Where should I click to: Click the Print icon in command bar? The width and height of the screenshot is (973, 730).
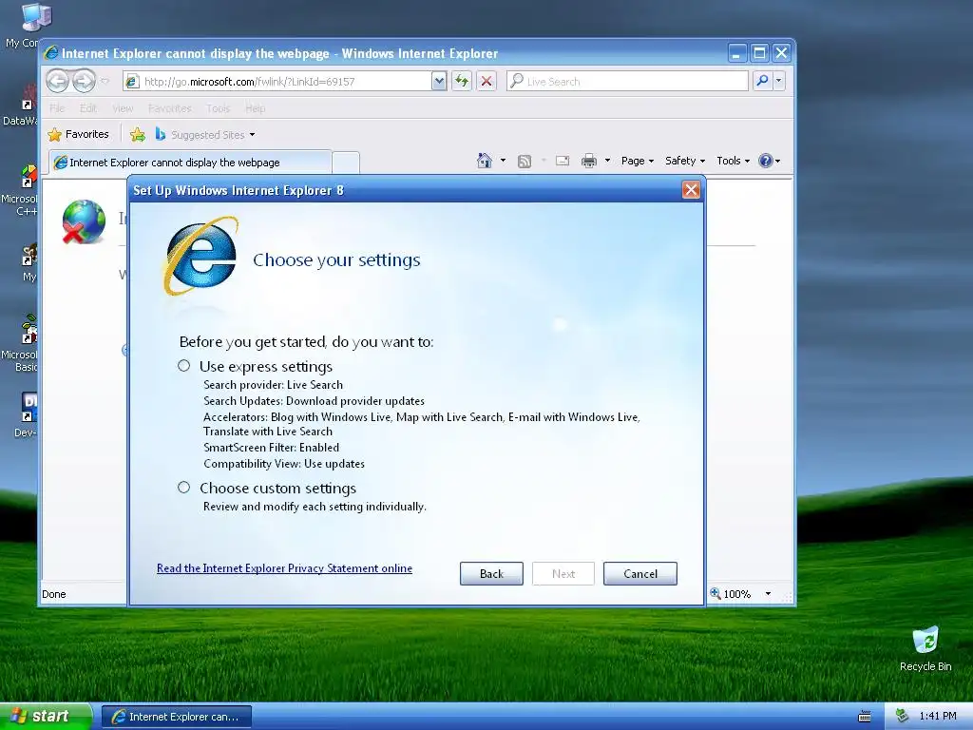589,161
